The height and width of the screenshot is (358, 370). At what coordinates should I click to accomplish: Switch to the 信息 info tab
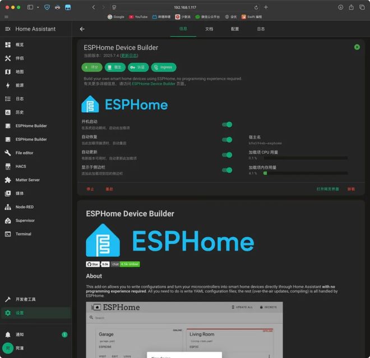(x=183, y=29)
